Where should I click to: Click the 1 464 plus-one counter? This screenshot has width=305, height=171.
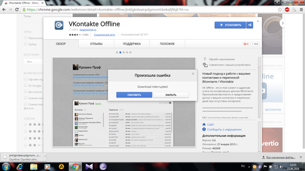coord(255,44)
